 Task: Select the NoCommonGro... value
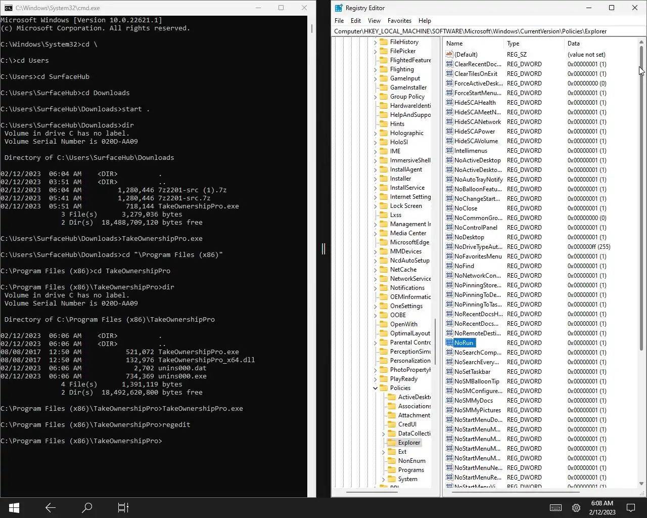[478, 218]
